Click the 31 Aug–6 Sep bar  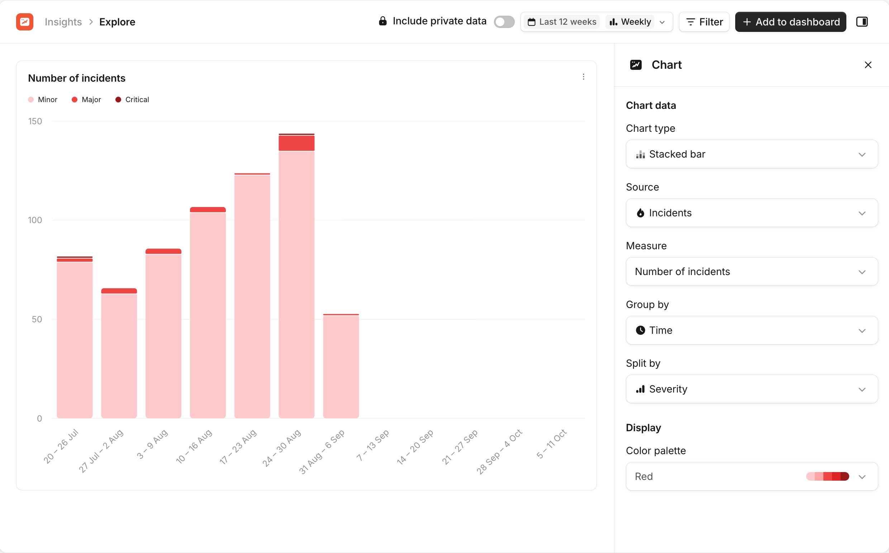(x=341, y=366)
